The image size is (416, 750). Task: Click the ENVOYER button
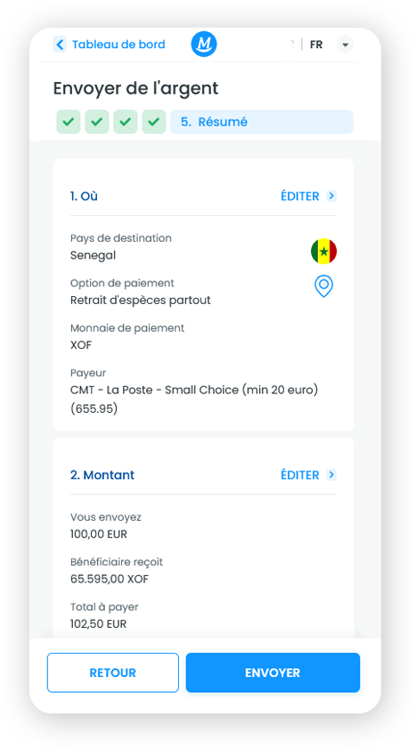coord(273,672)
